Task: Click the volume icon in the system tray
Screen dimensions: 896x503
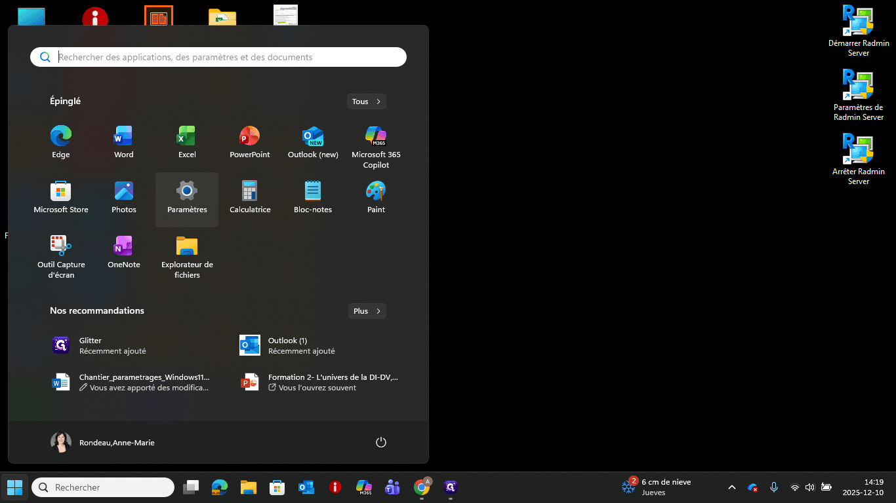Action: (810, 487)
